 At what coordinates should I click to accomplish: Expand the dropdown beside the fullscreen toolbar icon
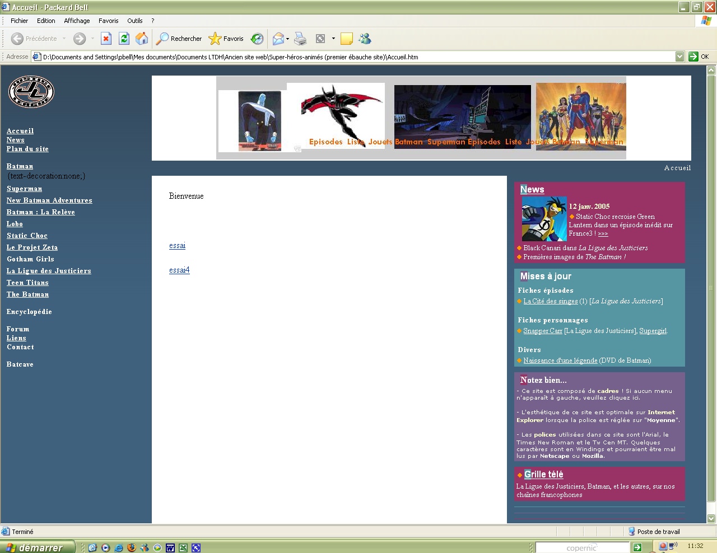(333, 39)
